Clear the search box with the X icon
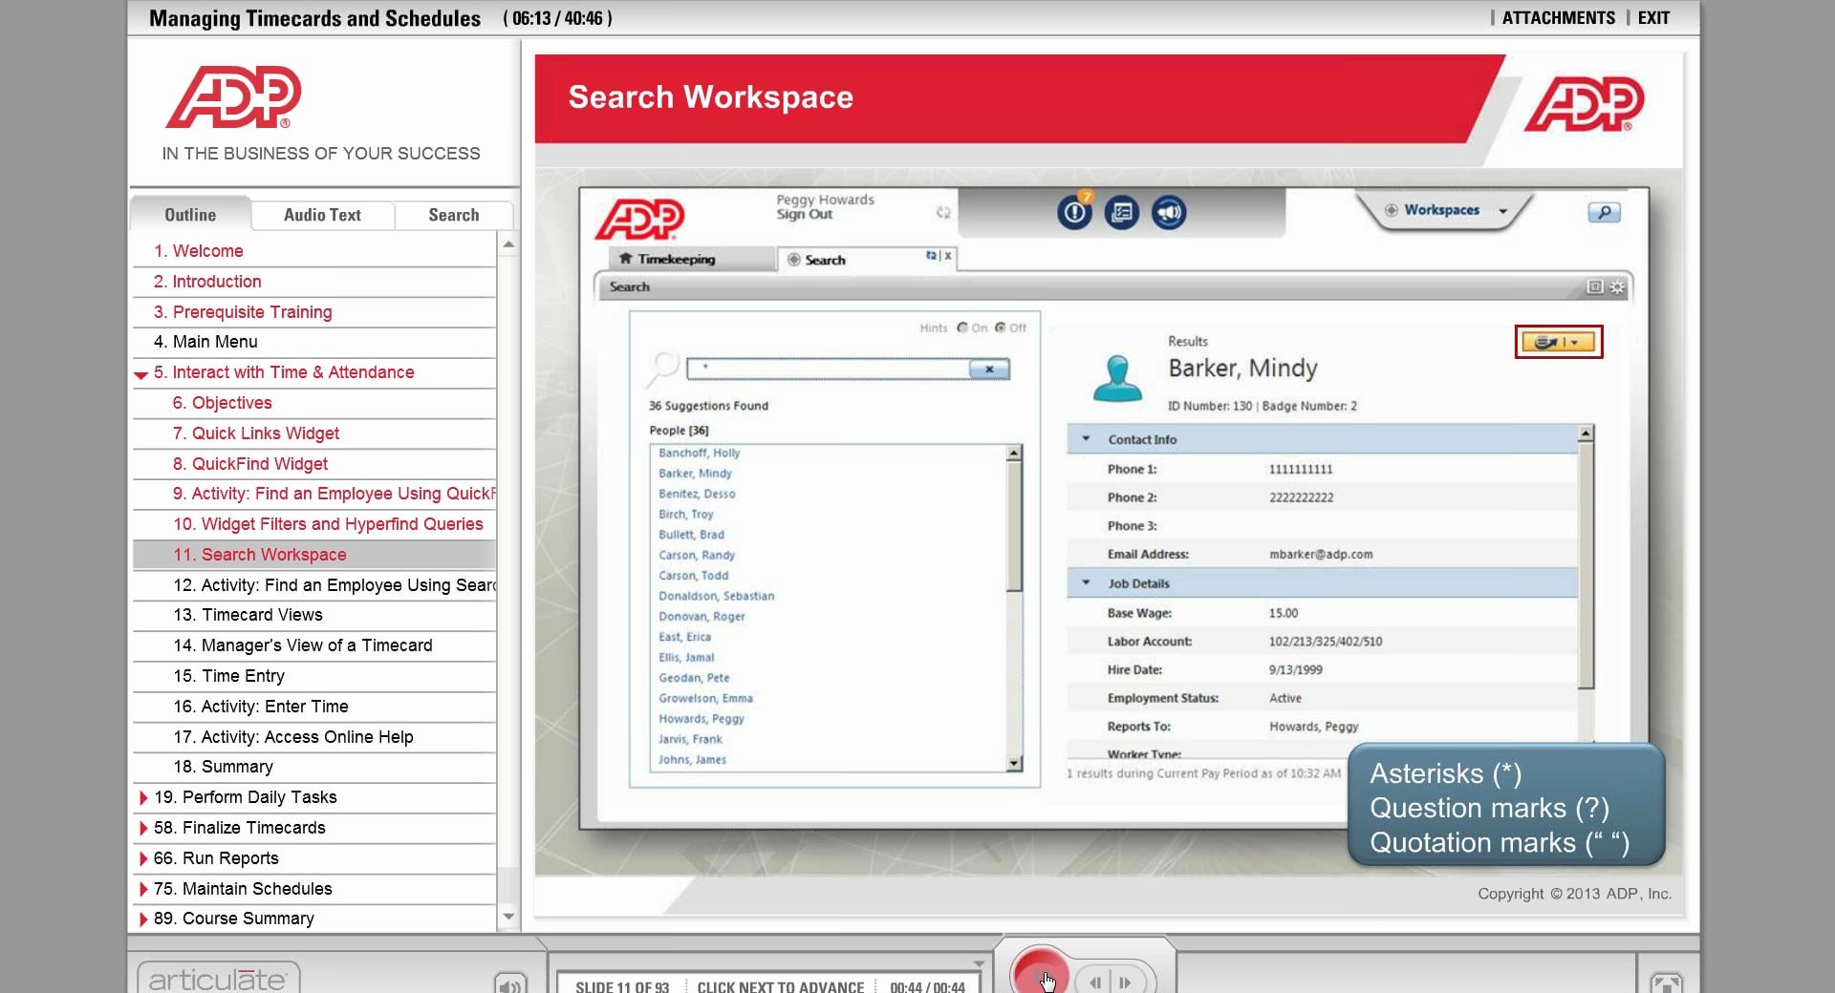The image size is (1835, 993). tap(990, 370)
